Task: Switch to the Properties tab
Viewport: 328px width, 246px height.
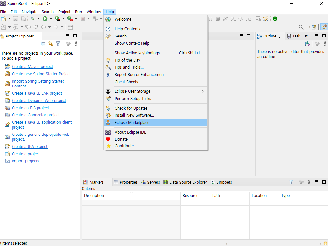Action: [126, 182]
